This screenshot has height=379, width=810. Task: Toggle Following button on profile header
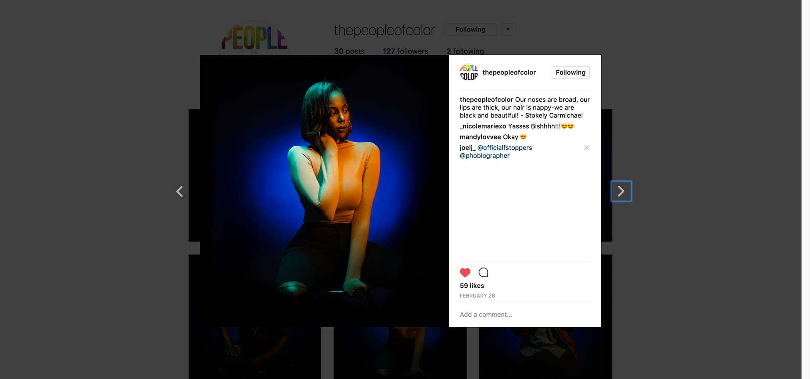[470, 29]
